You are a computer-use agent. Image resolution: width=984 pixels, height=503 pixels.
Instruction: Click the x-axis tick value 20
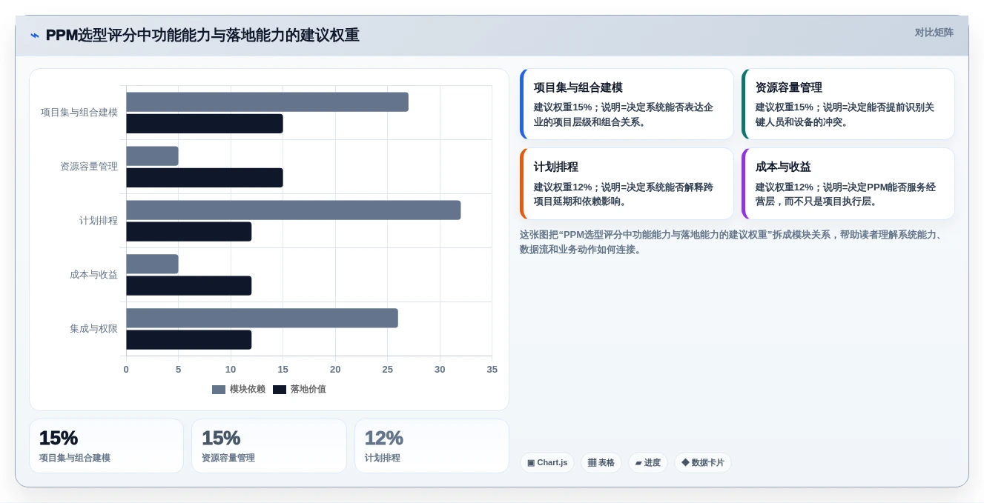pyautogui.click(x=335, y=370)
